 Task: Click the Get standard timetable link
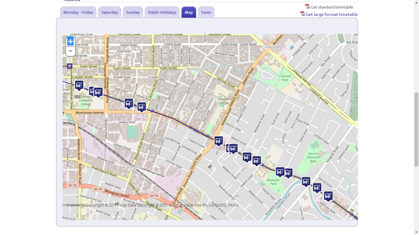[331, 7]
